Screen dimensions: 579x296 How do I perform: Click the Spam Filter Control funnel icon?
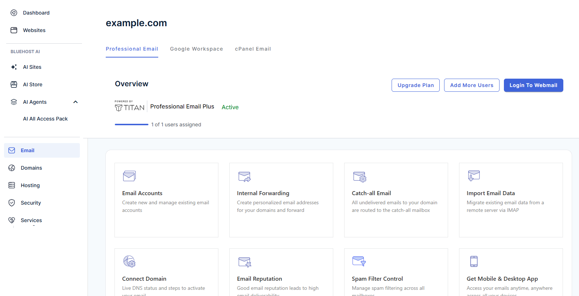pos(359,261)
